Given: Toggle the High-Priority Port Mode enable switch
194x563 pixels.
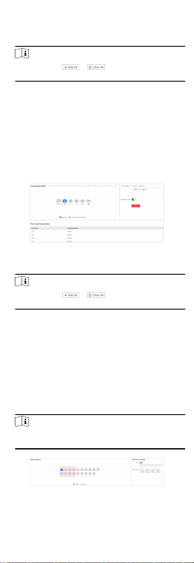Looking at the screenshot, I should click(142, 463).
